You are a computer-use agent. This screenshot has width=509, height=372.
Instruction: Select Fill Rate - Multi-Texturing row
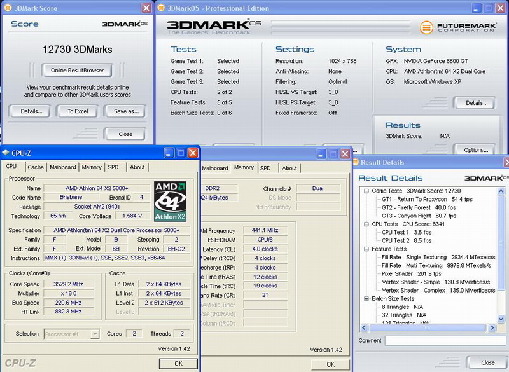436,266
